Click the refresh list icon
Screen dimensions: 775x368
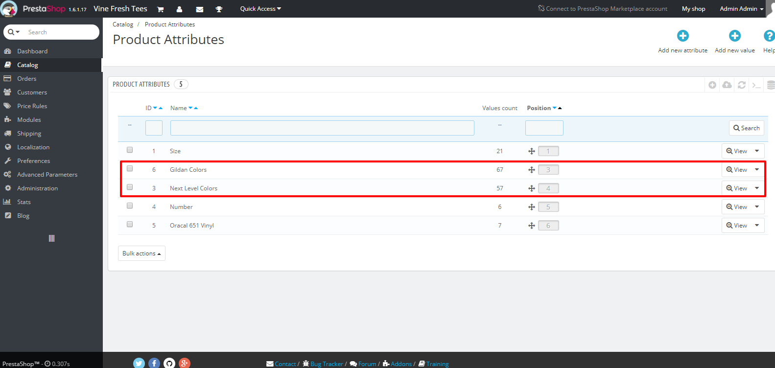[742, 85]
